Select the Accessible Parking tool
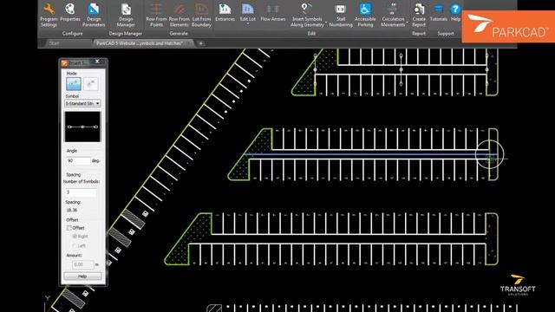The image size is (555, 312). pos(365,16)
